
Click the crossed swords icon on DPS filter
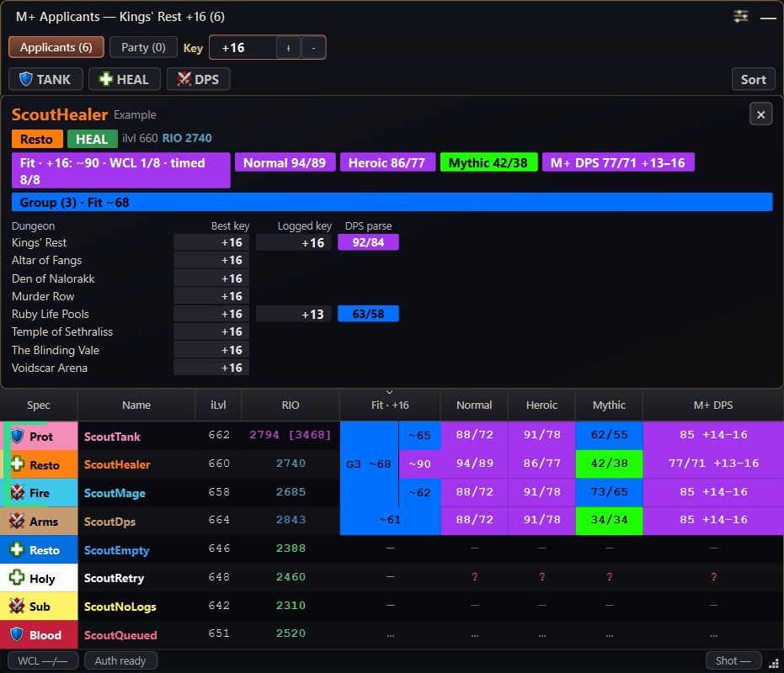(x=184, y=79)
